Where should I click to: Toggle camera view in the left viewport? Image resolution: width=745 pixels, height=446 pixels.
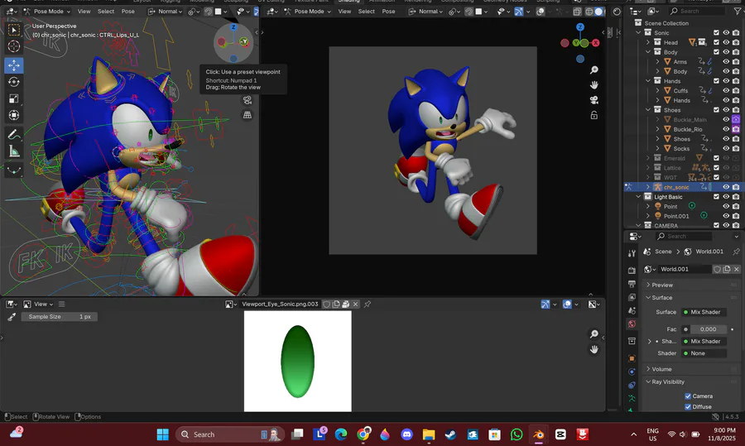[x=247, y=100]
